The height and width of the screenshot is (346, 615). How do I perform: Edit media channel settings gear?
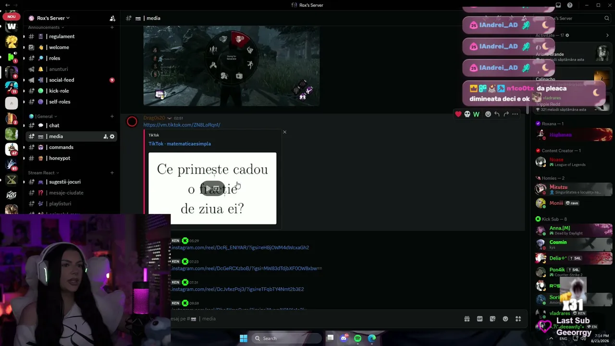pos(112,136)
